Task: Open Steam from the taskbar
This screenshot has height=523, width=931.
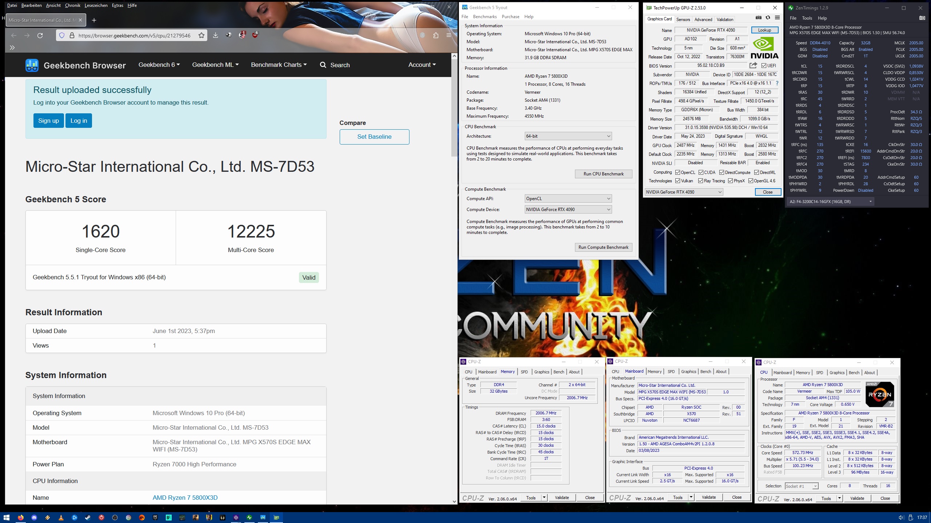Action: click(x=88, y=518)
